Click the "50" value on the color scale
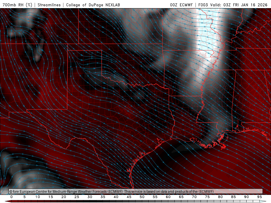This screenshot has width=271, height=203. point(142,197)
